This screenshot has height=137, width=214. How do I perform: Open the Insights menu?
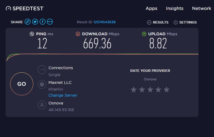(x=175, y=9)
